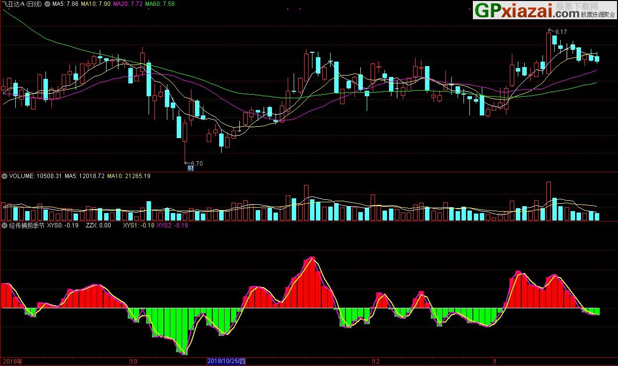Open the VOLUME panel dropdown arrow

click(x=4, y=176)
